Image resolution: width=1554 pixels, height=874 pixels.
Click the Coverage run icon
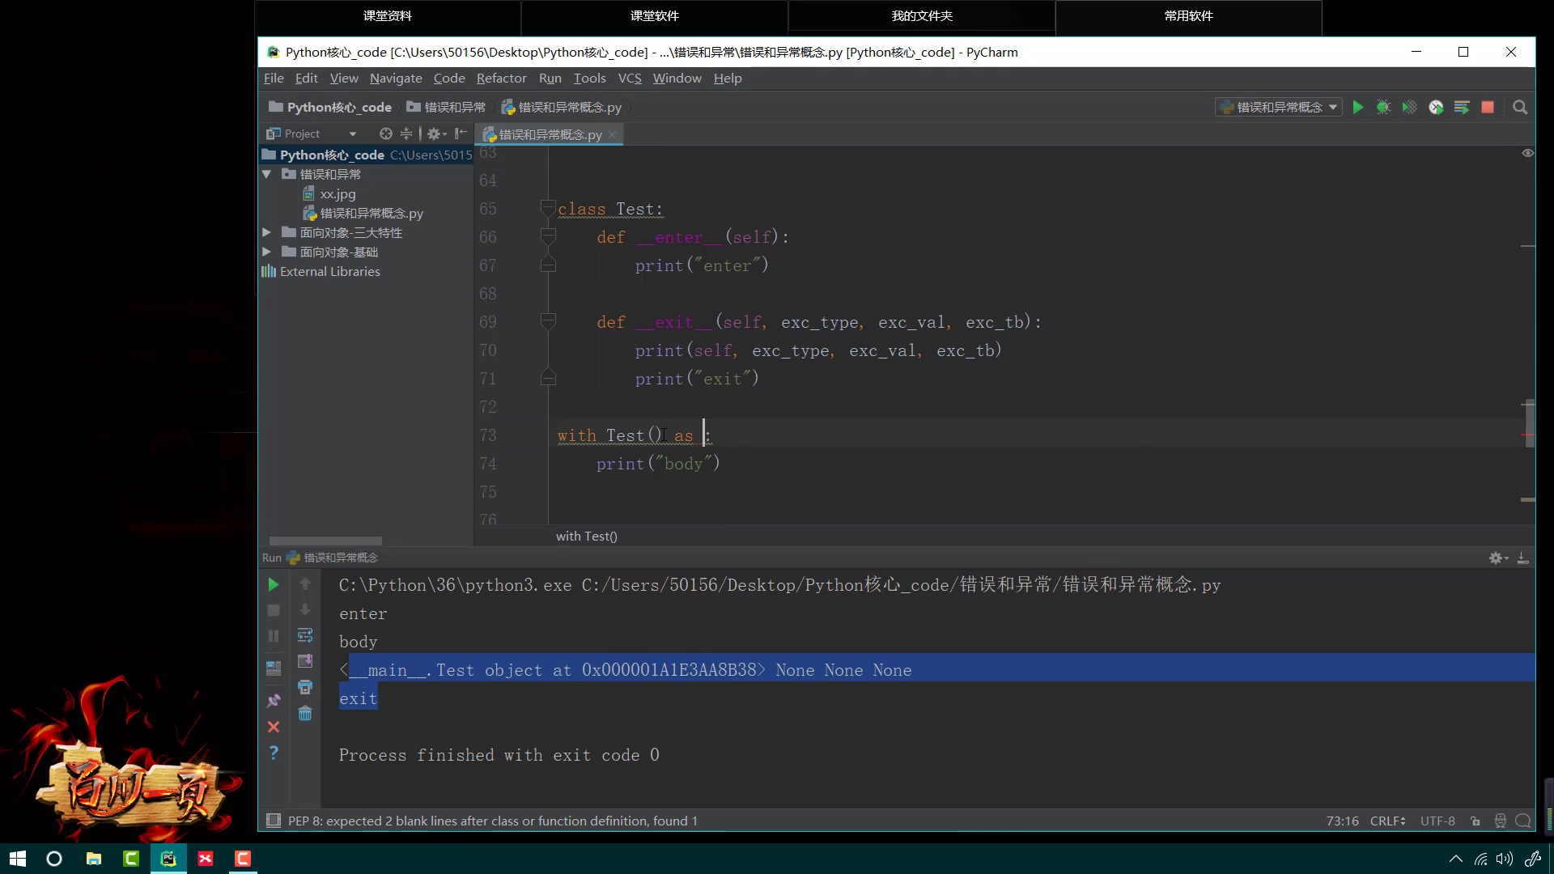coord(1409,107)
